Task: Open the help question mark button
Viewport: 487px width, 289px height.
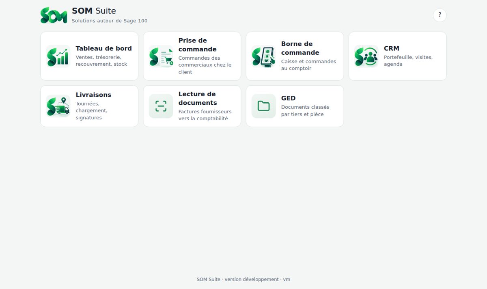Action: 440,15
